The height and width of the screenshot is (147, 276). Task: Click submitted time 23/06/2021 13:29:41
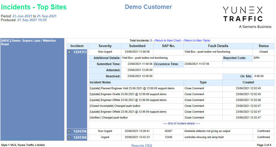137,131
